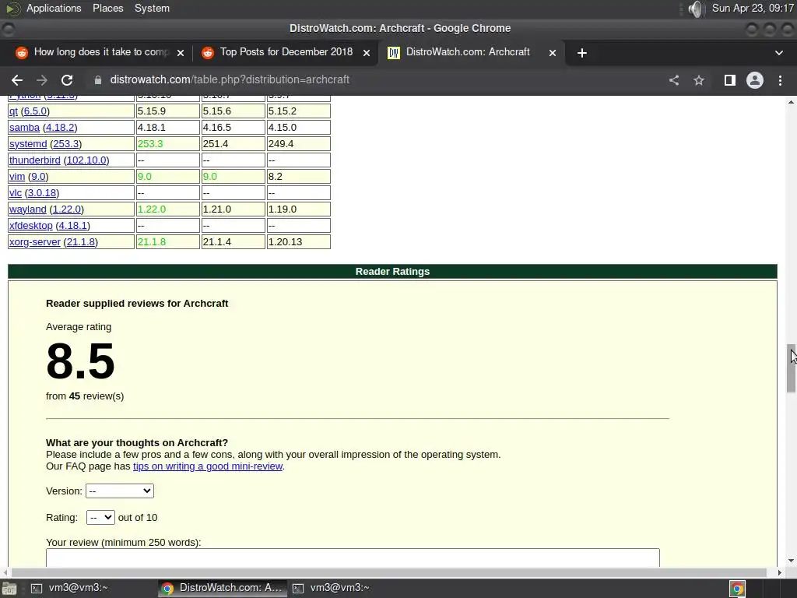This screenshot has height=598, width=797.
Task: Open the vim package link
Action: pyautogui.click(x=17, y=177)
